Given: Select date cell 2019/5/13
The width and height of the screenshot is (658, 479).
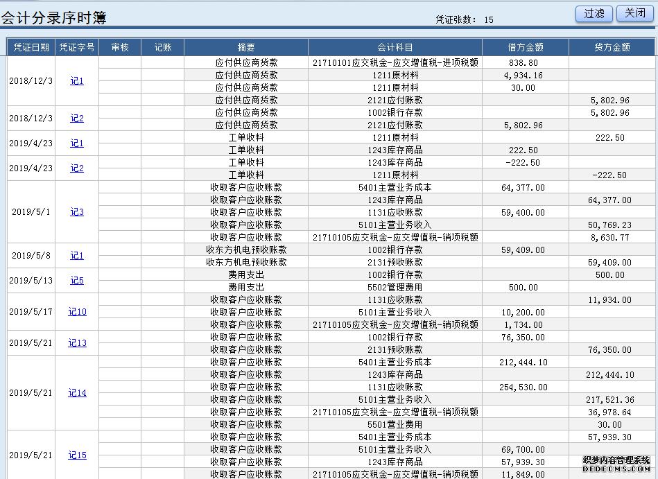Looking at the screenshot, I should pyautogui.click(x=31, y=281).
